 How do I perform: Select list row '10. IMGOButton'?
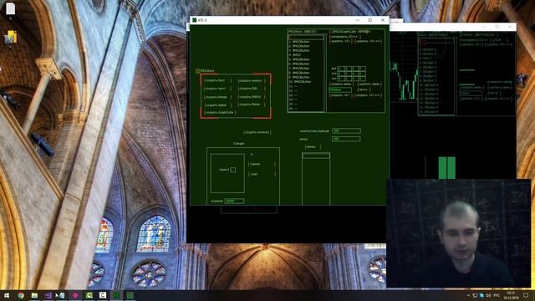[x=306, y=82]
